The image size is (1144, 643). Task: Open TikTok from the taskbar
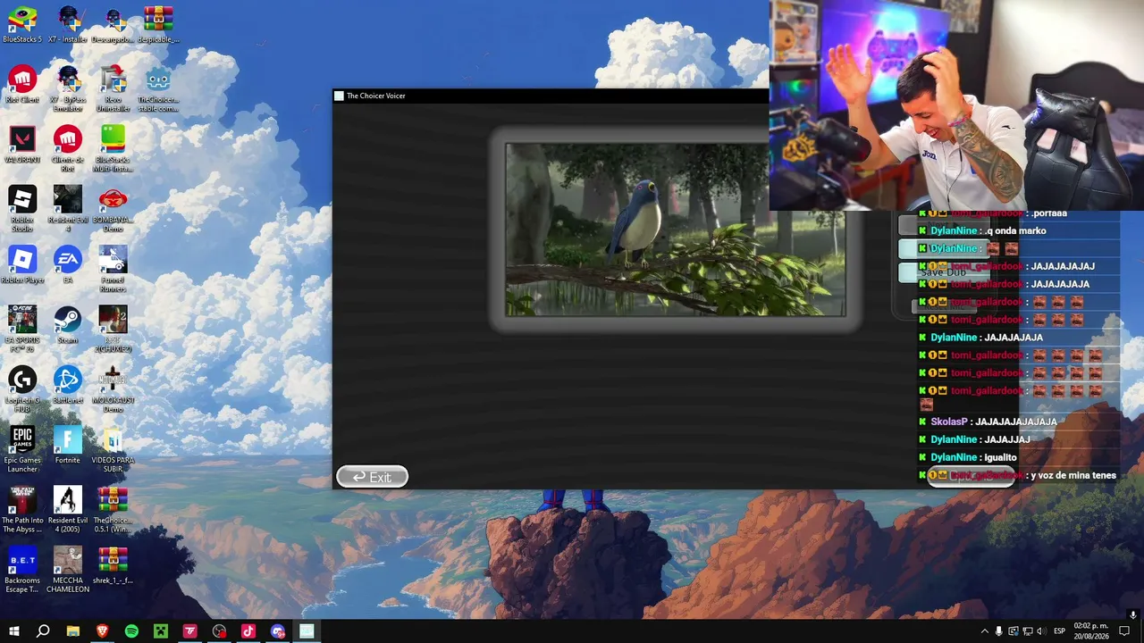click(x=248, y=631)
